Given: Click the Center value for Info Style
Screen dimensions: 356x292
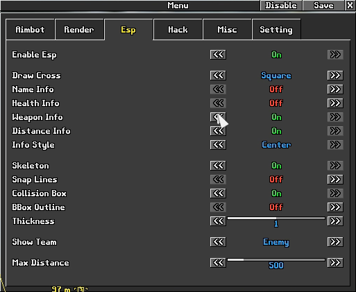Looking at the screenshot, I should pos(276,145).
